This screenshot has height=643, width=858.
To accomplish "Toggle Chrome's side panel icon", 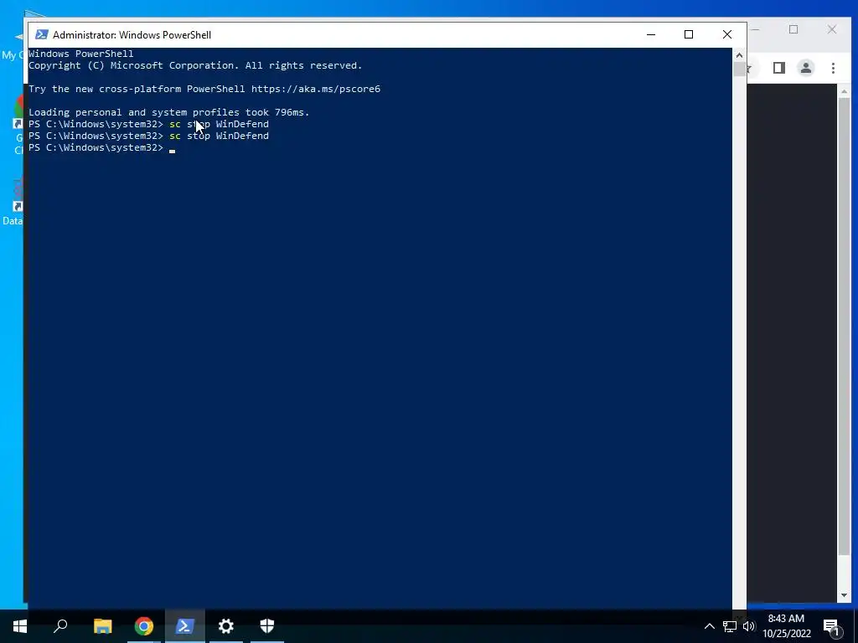I will [778, 68].
